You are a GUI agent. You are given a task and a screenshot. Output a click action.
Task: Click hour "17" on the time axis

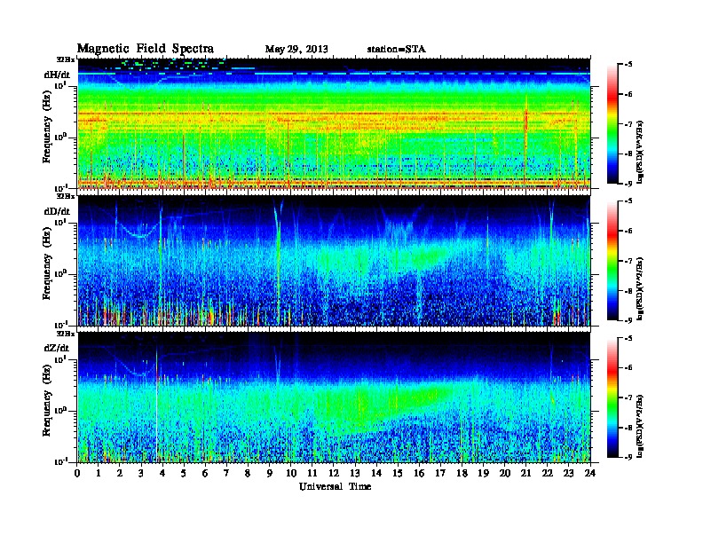tap(440, 474)
